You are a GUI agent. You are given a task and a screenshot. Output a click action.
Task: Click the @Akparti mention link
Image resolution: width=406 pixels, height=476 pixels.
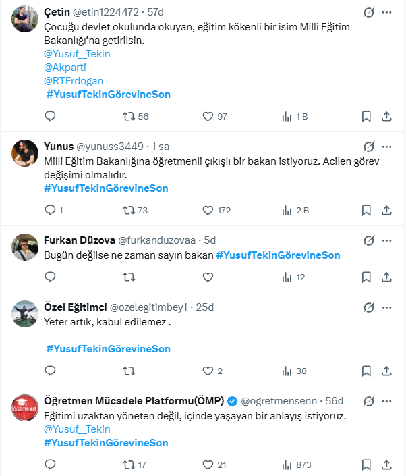click(65, 68)
